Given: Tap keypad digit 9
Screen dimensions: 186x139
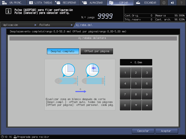Looking at the screenshot, I should 147,94.
